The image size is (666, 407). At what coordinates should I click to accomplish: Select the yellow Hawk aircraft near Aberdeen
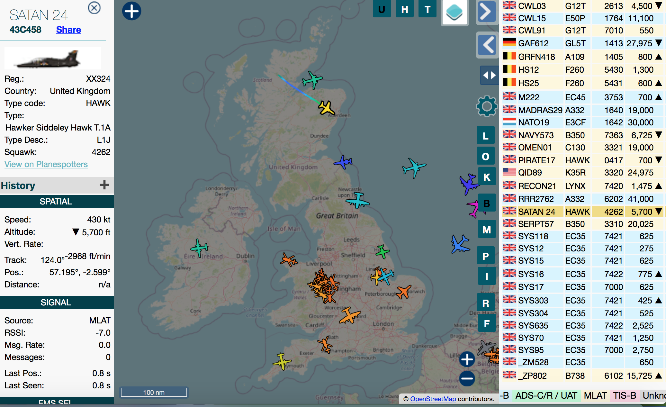coord(327,108)
